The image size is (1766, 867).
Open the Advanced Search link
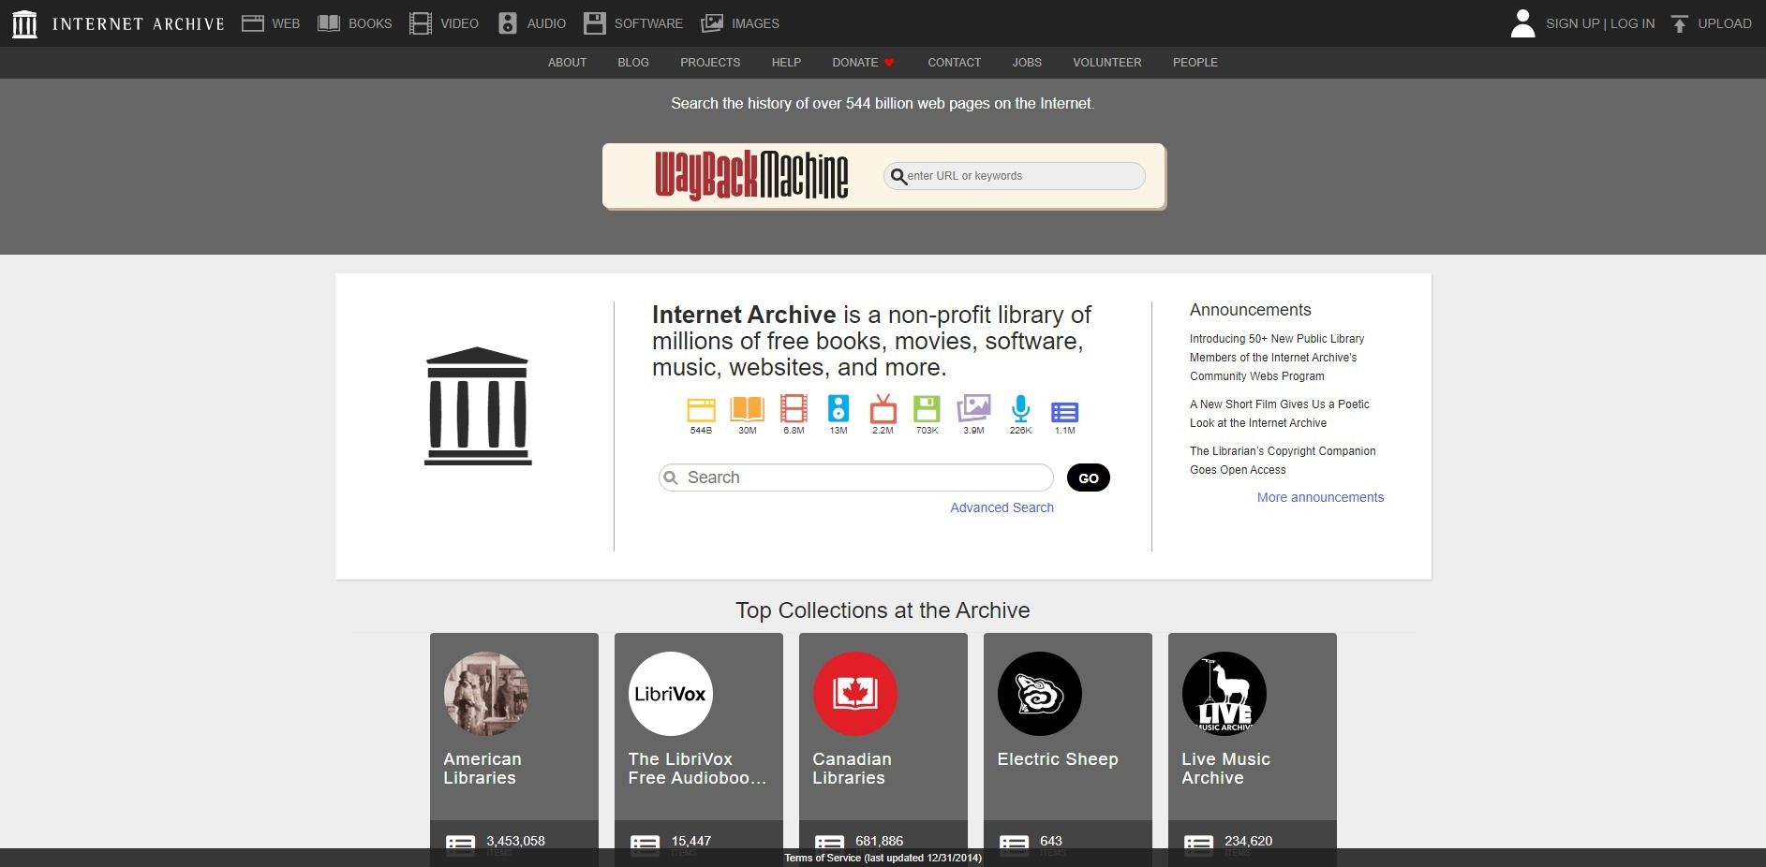pyautogui.click(x=1002, y=507)
